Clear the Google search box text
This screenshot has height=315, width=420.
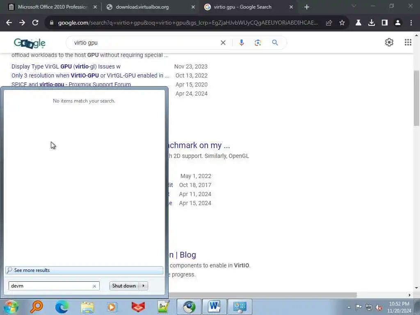click(223, 43)
